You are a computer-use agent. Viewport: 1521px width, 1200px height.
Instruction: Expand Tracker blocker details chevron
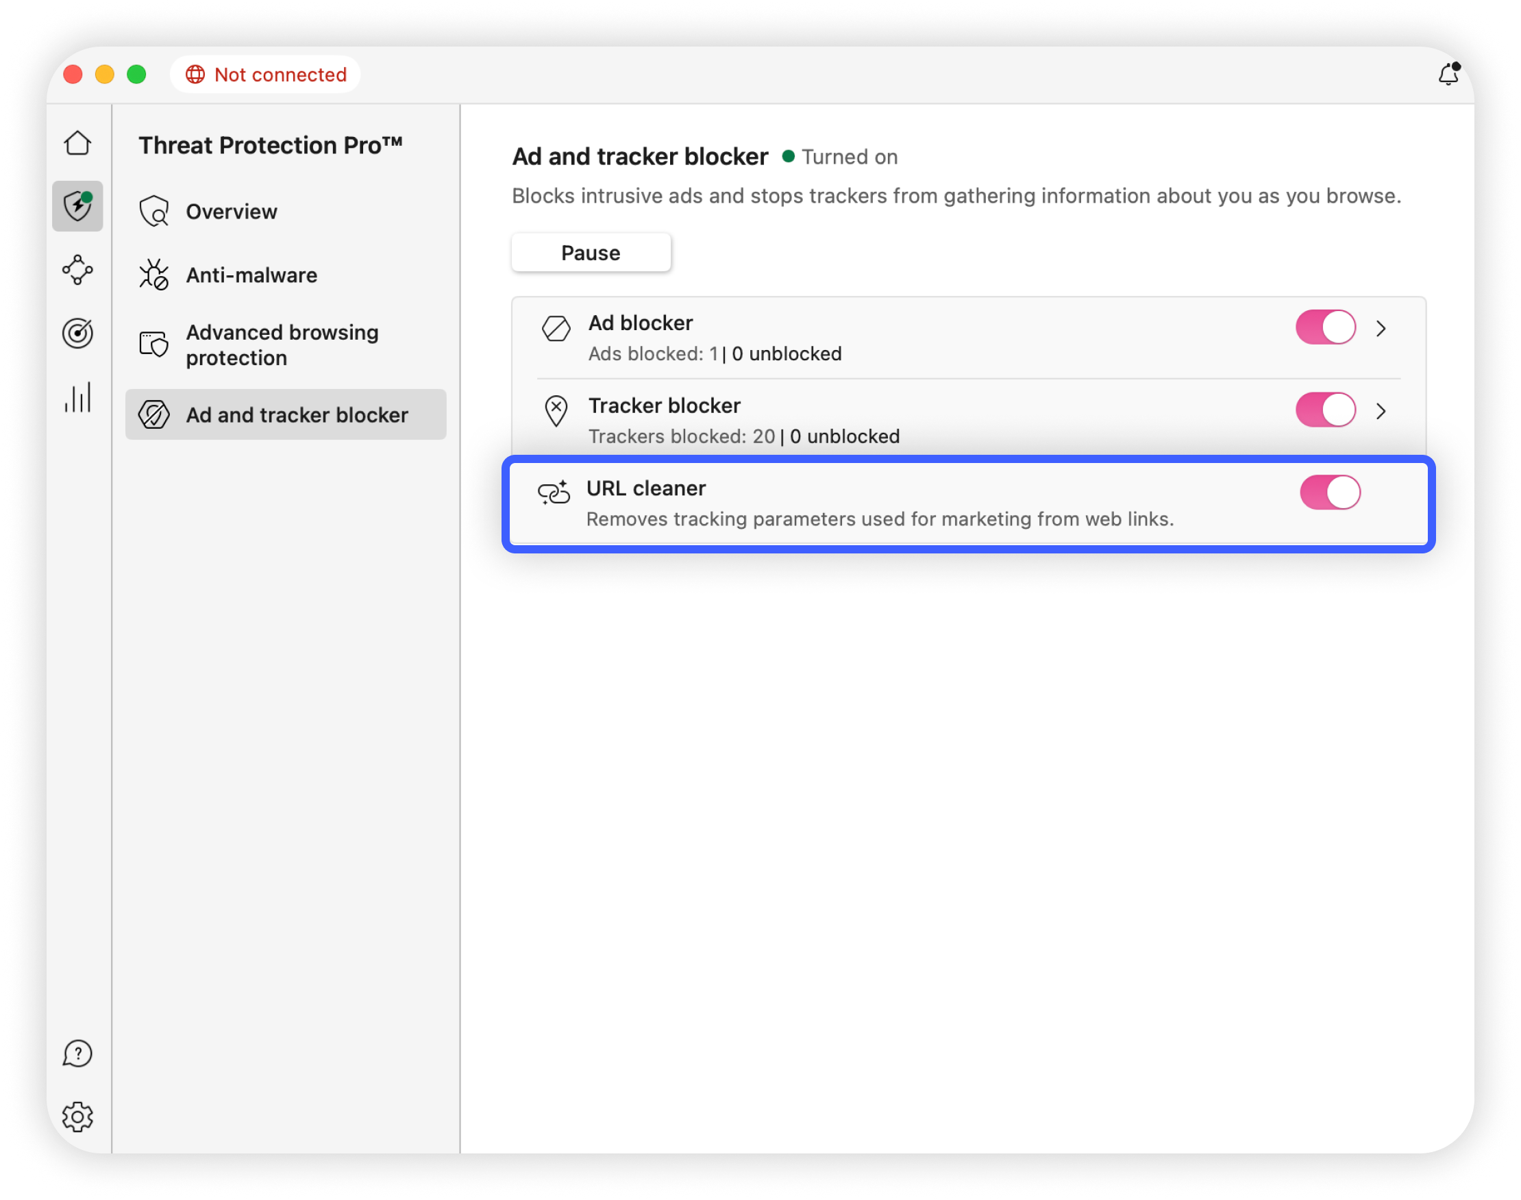(1381, 411)
